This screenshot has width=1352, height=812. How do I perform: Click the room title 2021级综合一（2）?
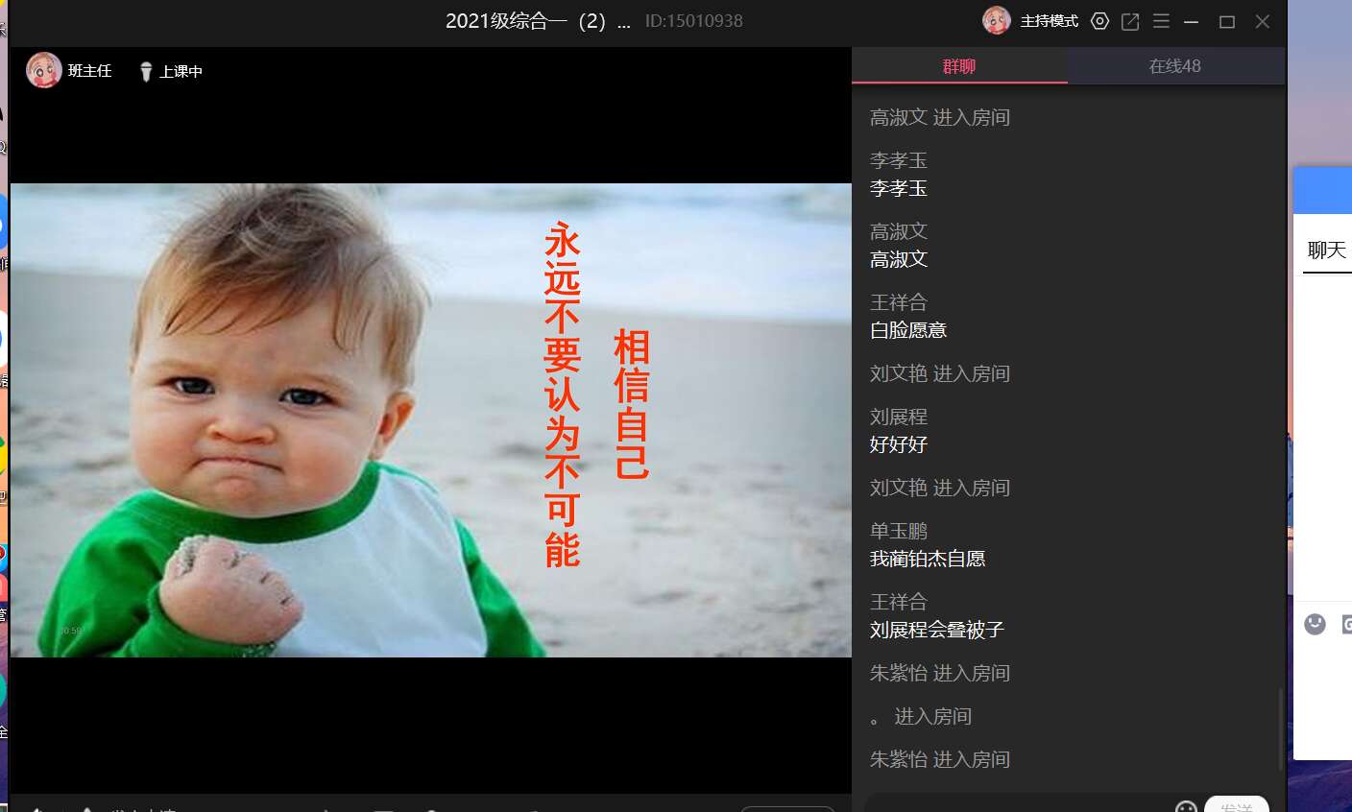point(538,21)
